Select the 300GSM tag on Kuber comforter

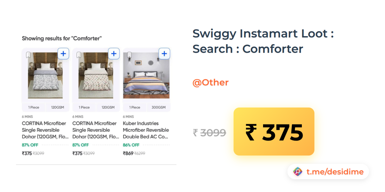click(158, 107)
